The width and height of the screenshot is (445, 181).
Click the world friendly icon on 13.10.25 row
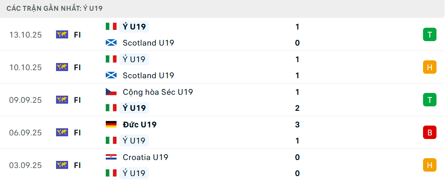[x=62, y=34]
